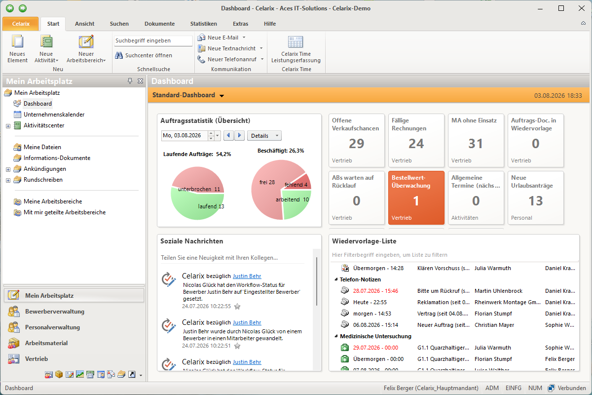
Task: Switch to the Extras ribbon tab
Action: point(240,24)
